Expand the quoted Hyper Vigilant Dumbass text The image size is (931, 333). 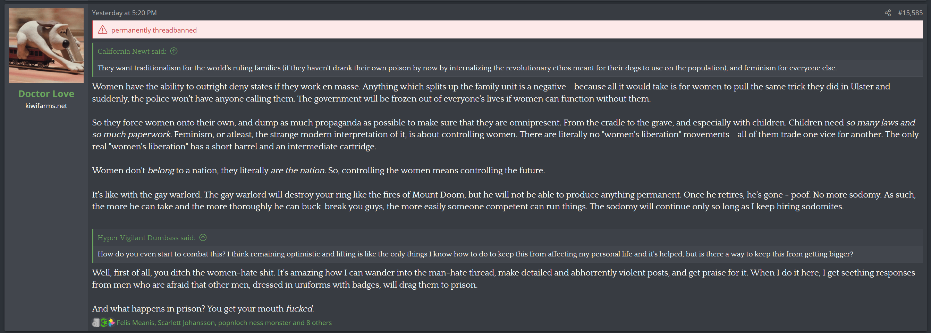point(507,254)
